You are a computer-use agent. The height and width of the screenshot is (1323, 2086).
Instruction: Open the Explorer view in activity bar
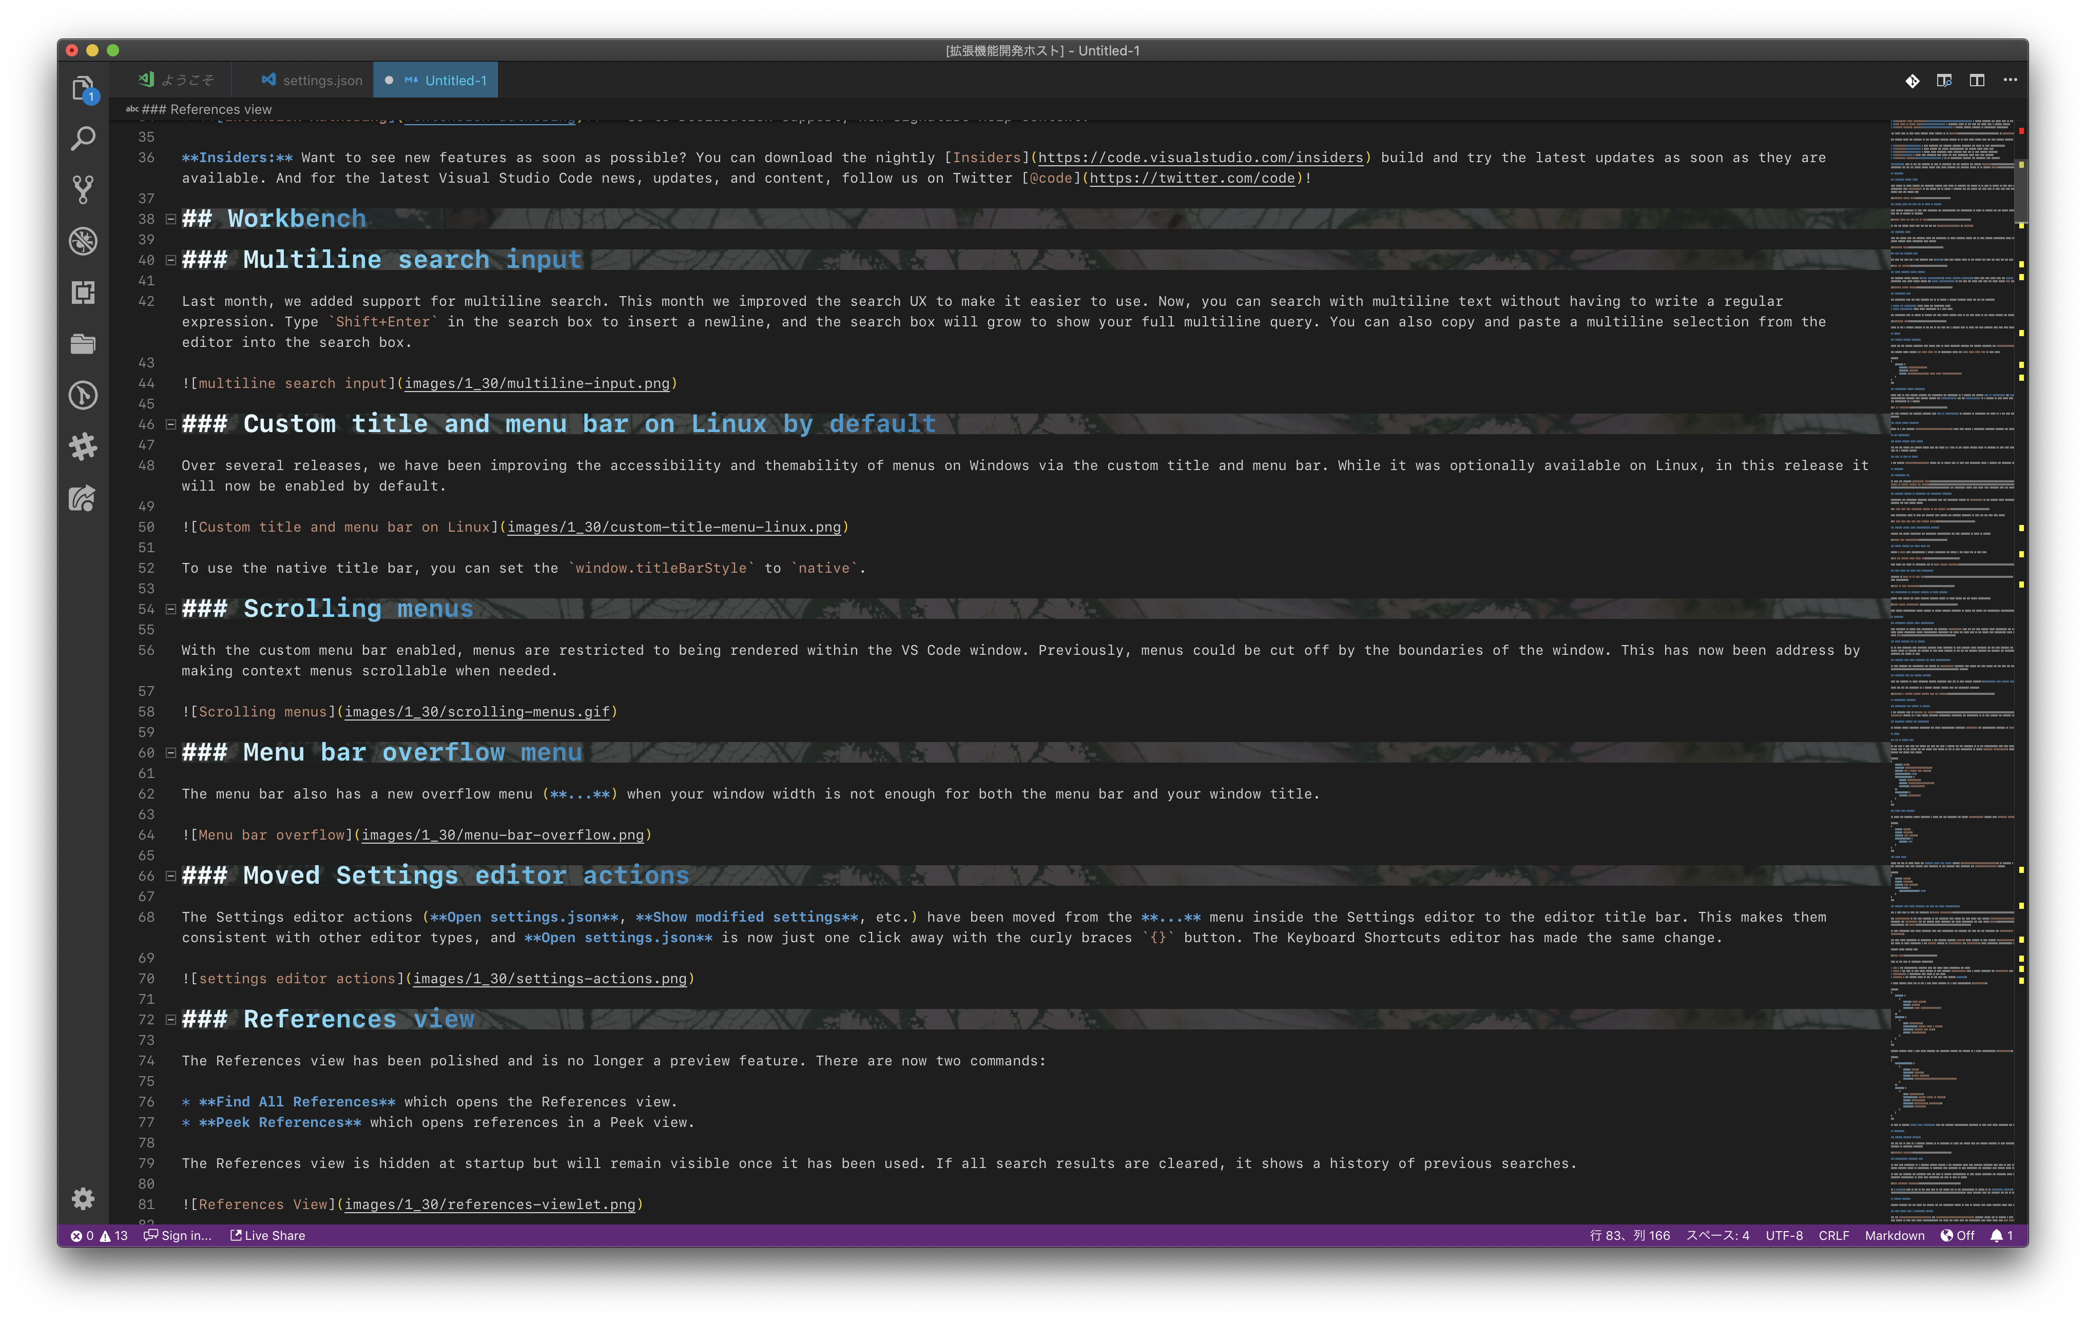click(x=83, y=88)
